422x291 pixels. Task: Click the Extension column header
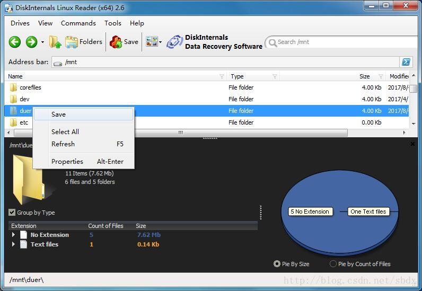(x=24, y=226)
